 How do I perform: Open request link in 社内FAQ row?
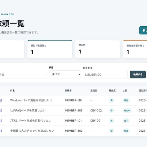(1, 111)
